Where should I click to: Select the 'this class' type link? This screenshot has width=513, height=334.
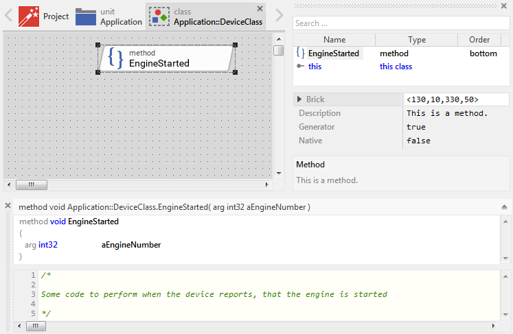click(x=396, y=67)
